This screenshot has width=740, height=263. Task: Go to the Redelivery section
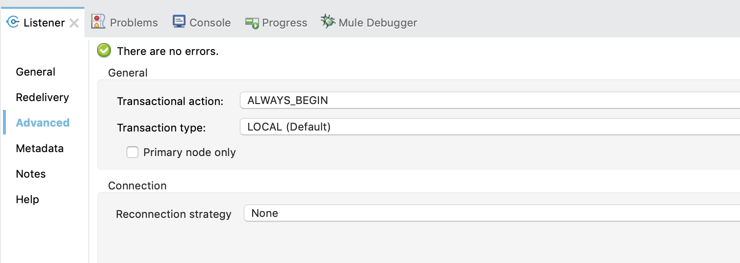coord(42,97)
